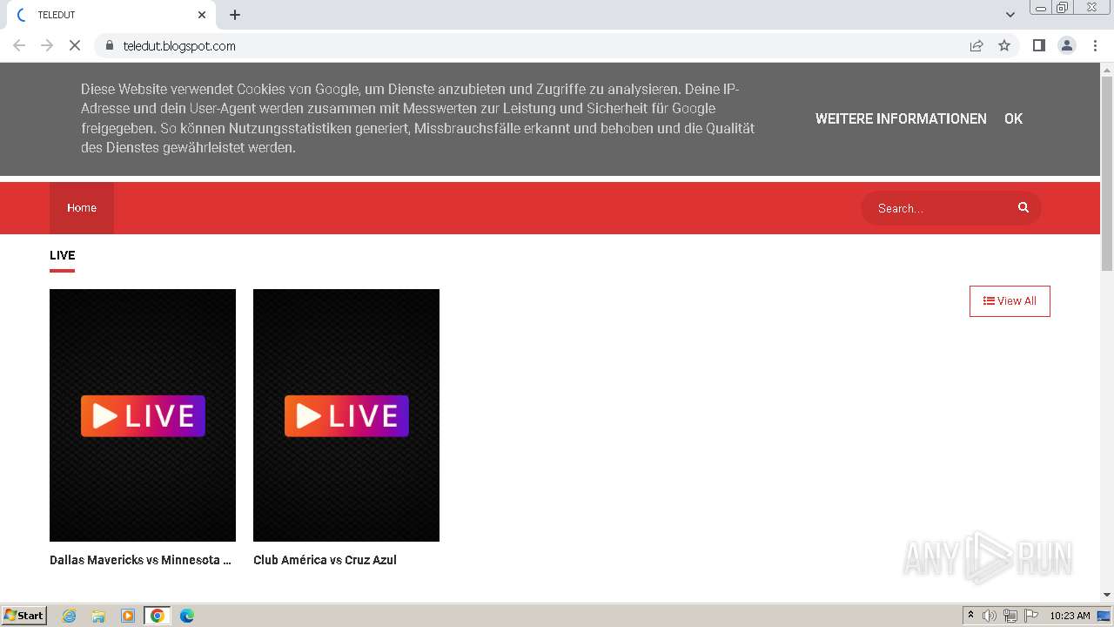Toggle the browser side panel
Screen dimensions: 1114x627
[x=1038, y=45]
